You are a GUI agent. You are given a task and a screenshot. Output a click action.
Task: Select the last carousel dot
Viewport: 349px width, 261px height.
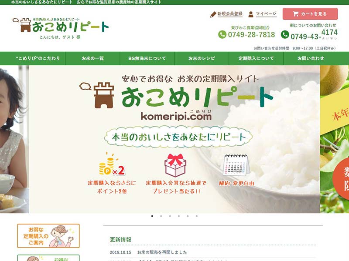point(197,216)
